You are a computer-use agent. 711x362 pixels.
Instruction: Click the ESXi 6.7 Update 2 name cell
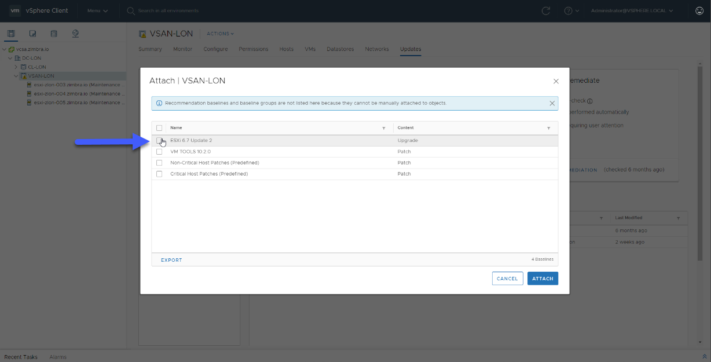pos(191,140)
